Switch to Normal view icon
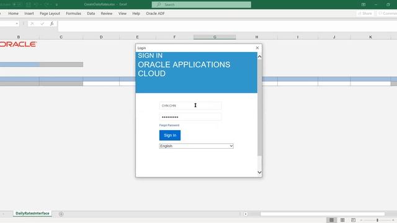The width and height of the screenshot is (397, 223). tap(331, 220)
